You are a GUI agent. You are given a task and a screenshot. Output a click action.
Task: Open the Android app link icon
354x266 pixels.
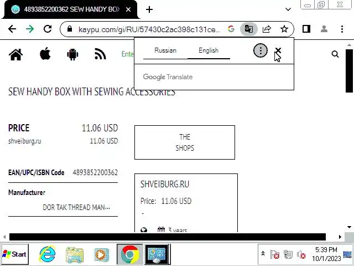pos(72,54)
